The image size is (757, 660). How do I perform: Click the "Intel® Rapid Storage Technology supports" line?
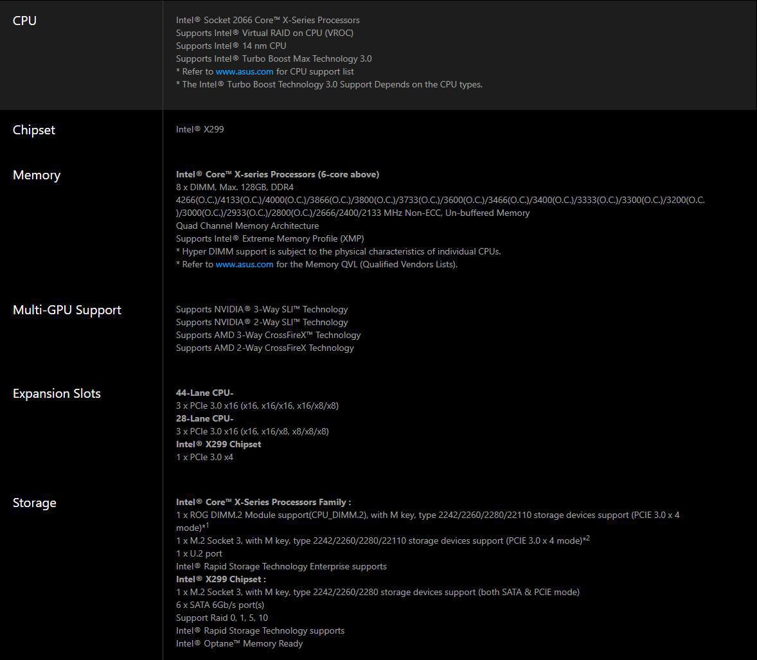point(260,630)
